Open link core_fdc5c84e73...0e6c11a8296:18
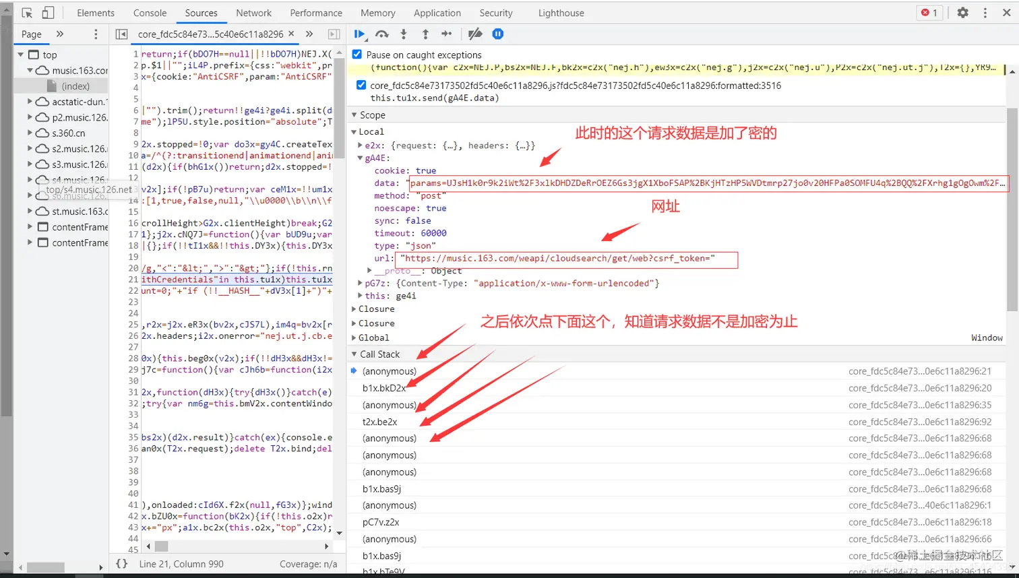This screenshot has width=1019, height=578. [x=920, y=522]
